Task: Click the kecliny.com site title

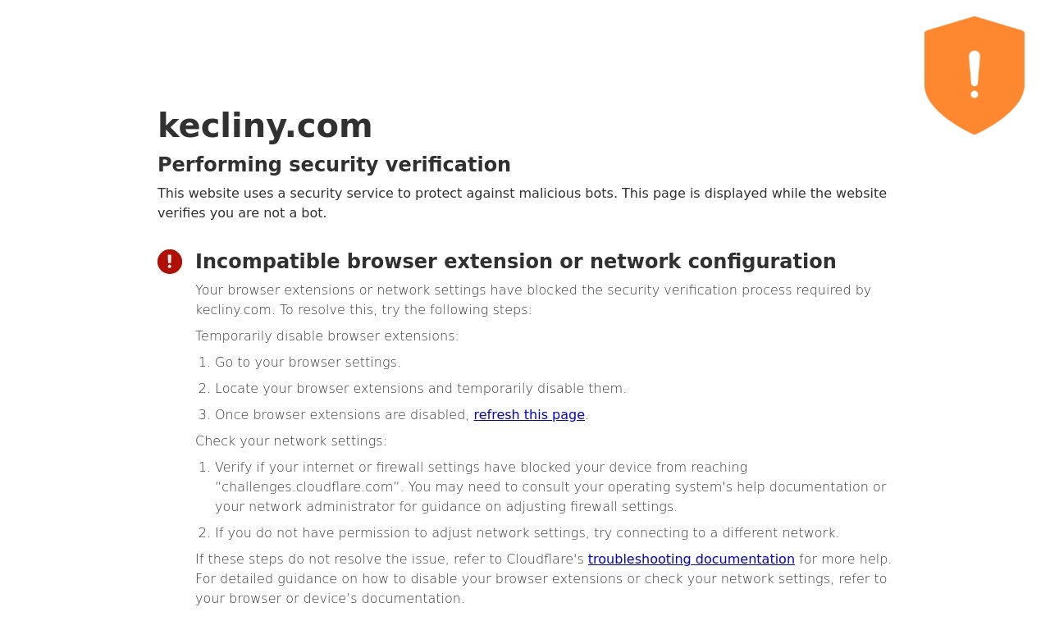Action: 265,126
